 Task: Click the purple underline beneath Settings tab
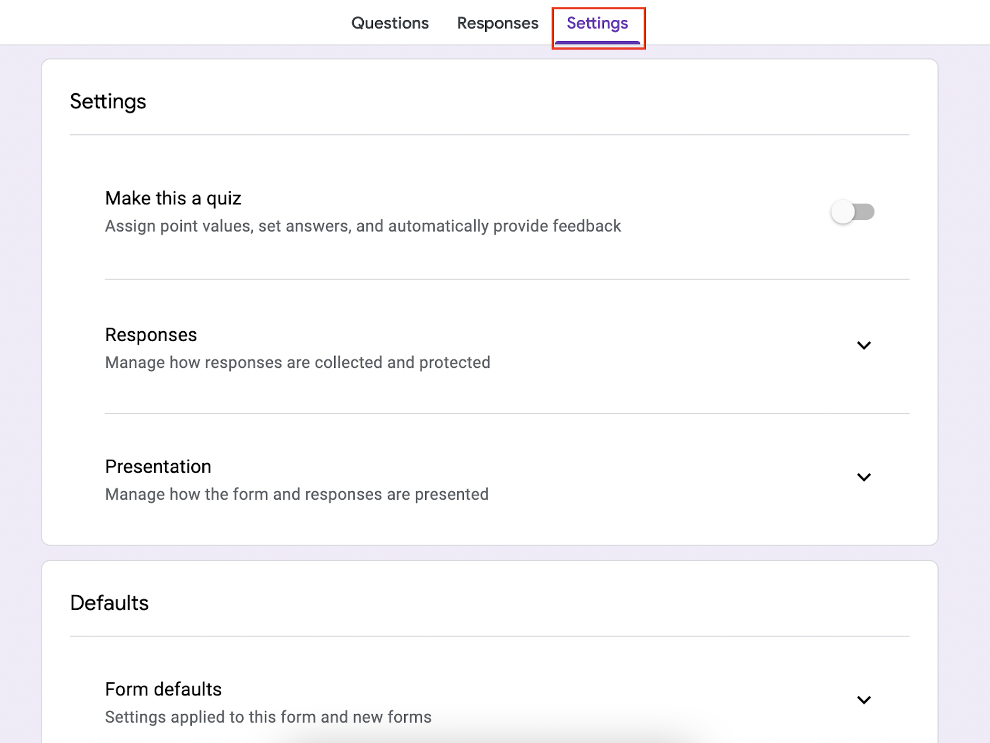(x=597, y=42)
